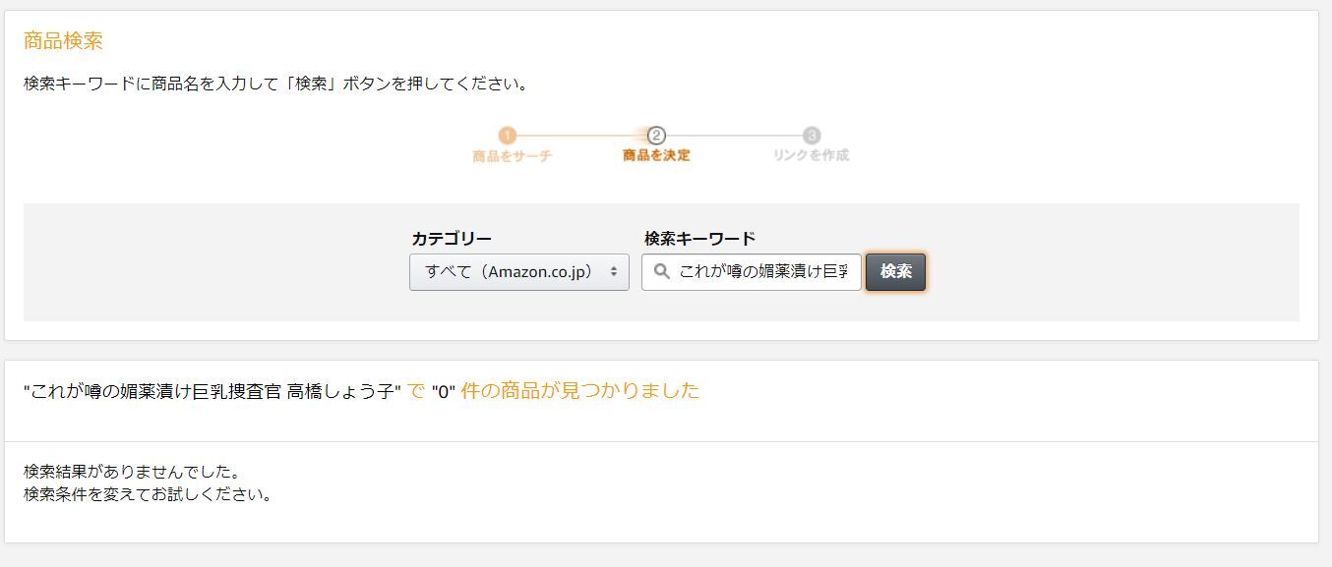
Task: Select the 商品を決定 step label
Action: 656,155
